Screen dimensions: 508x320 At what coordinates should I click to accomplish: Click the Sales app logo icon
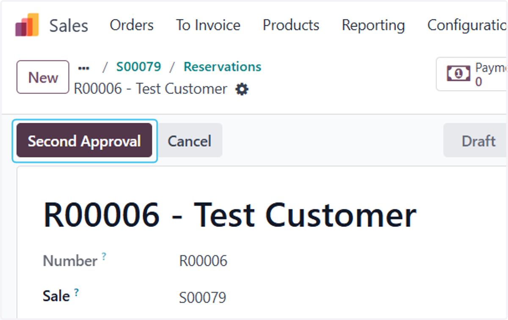27,25
